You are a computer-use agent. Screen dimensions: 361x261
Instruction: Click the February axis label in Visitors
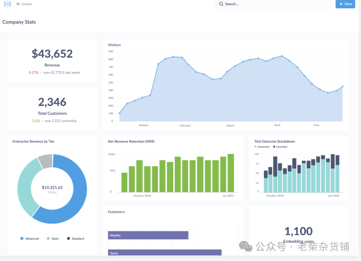coord(185,126)
